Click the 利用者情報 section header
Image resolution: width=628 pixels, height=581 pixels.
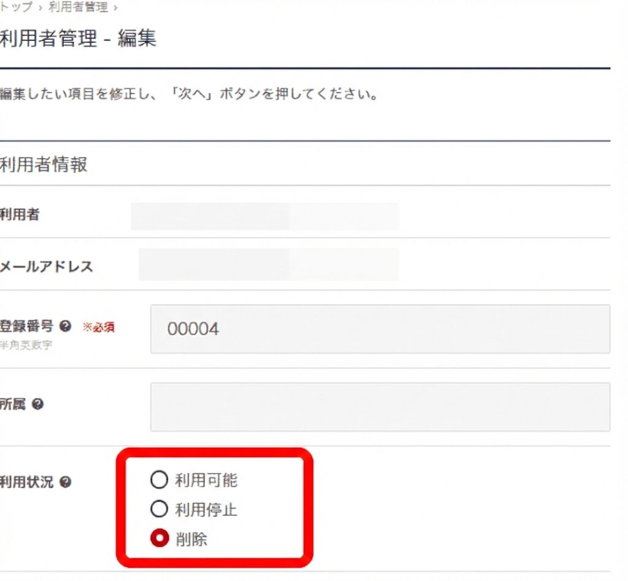pos(44,164)
